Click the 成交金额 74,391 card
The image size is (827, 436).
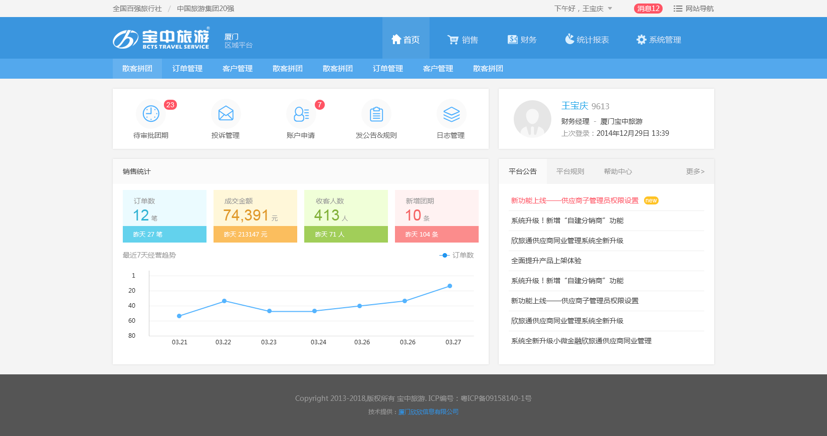tap(255, 216)
